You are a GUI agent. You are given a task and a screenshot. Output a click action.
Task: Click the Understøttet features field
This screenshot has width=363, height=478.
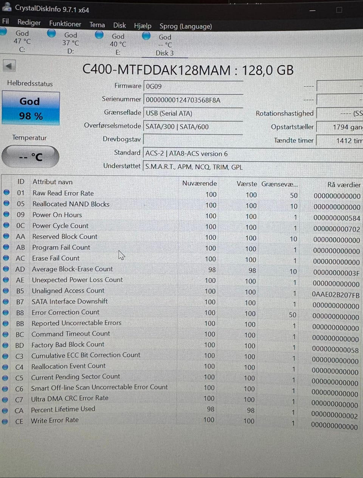pos(253,167)
